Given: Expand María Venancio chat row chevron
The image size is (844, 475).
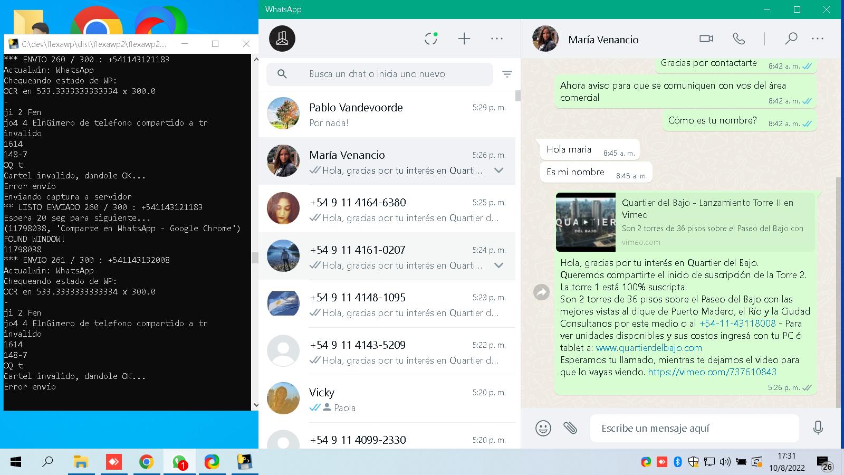Looking at the screenshot, I should click(498, 170).
